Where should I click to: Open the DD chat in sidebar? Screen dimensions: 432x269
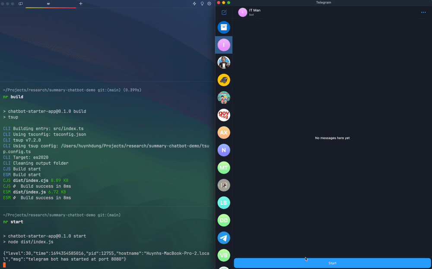click(x=224, y=220)
